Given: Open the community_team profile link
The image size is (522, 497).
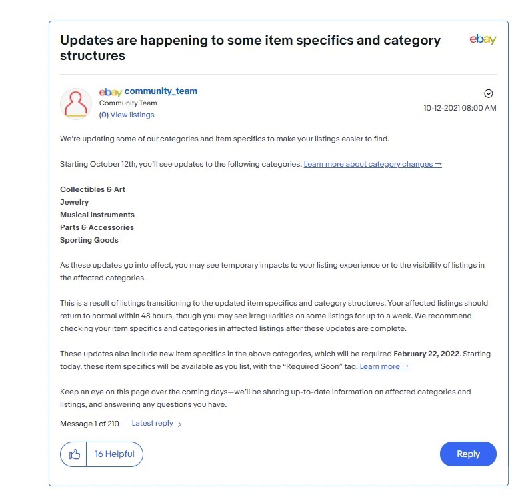Looking at the screenshot, I should tap(161, 91).
